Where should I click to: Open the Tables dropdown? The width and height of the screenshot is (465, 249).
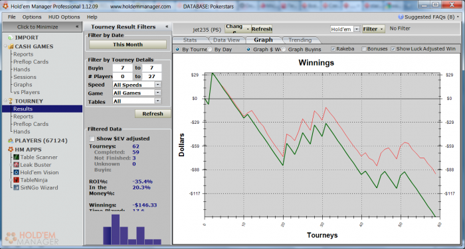click(158, 101)
